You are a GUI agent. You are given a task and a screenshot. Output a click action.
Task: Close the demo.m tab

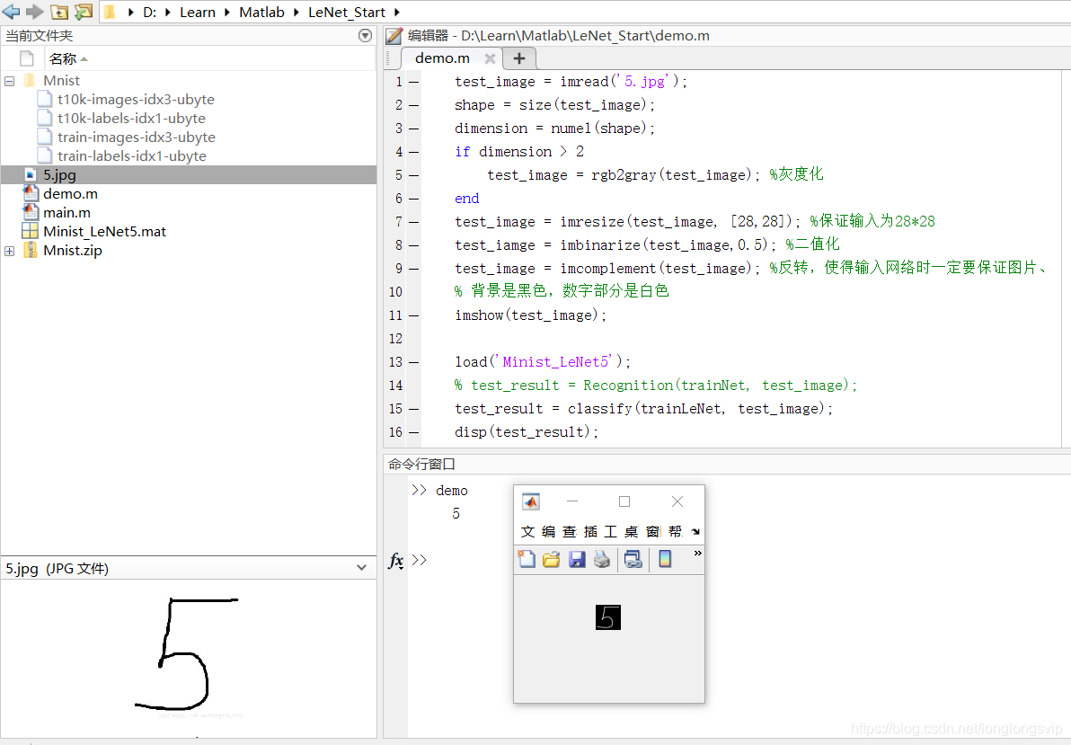coord(490,58)
